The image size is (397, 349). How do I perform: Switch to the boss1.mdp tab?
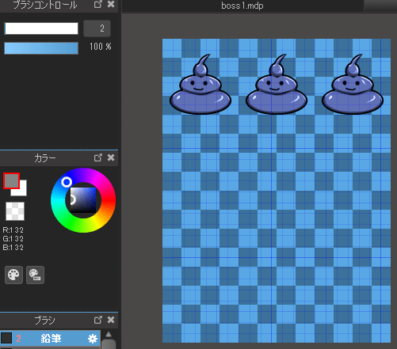242,6
